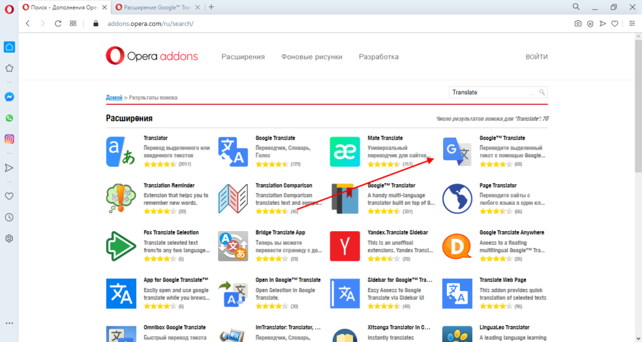Screen dimensions: 642x342
Task: Open Messenger in the Opera sidebar
Action: (9, 97)
